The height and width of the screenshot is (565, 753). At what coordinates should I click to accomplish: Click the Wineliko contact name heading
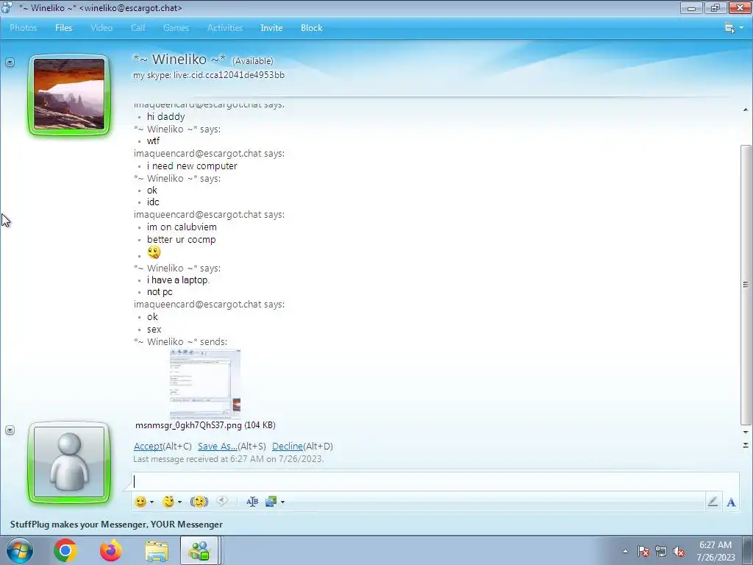coord(179,59)
